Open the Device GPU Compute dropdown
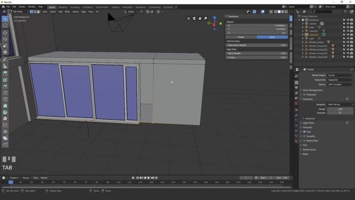355x200 pixels. [340, 84]
